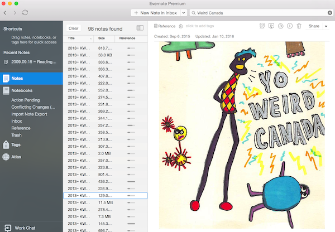Open the Conflicting Changes notebook
This screenshot has width=335, height=232.
coord(33,107)
